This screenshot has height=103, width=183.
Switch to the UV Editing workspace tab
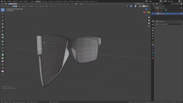(x=51, y=1)
